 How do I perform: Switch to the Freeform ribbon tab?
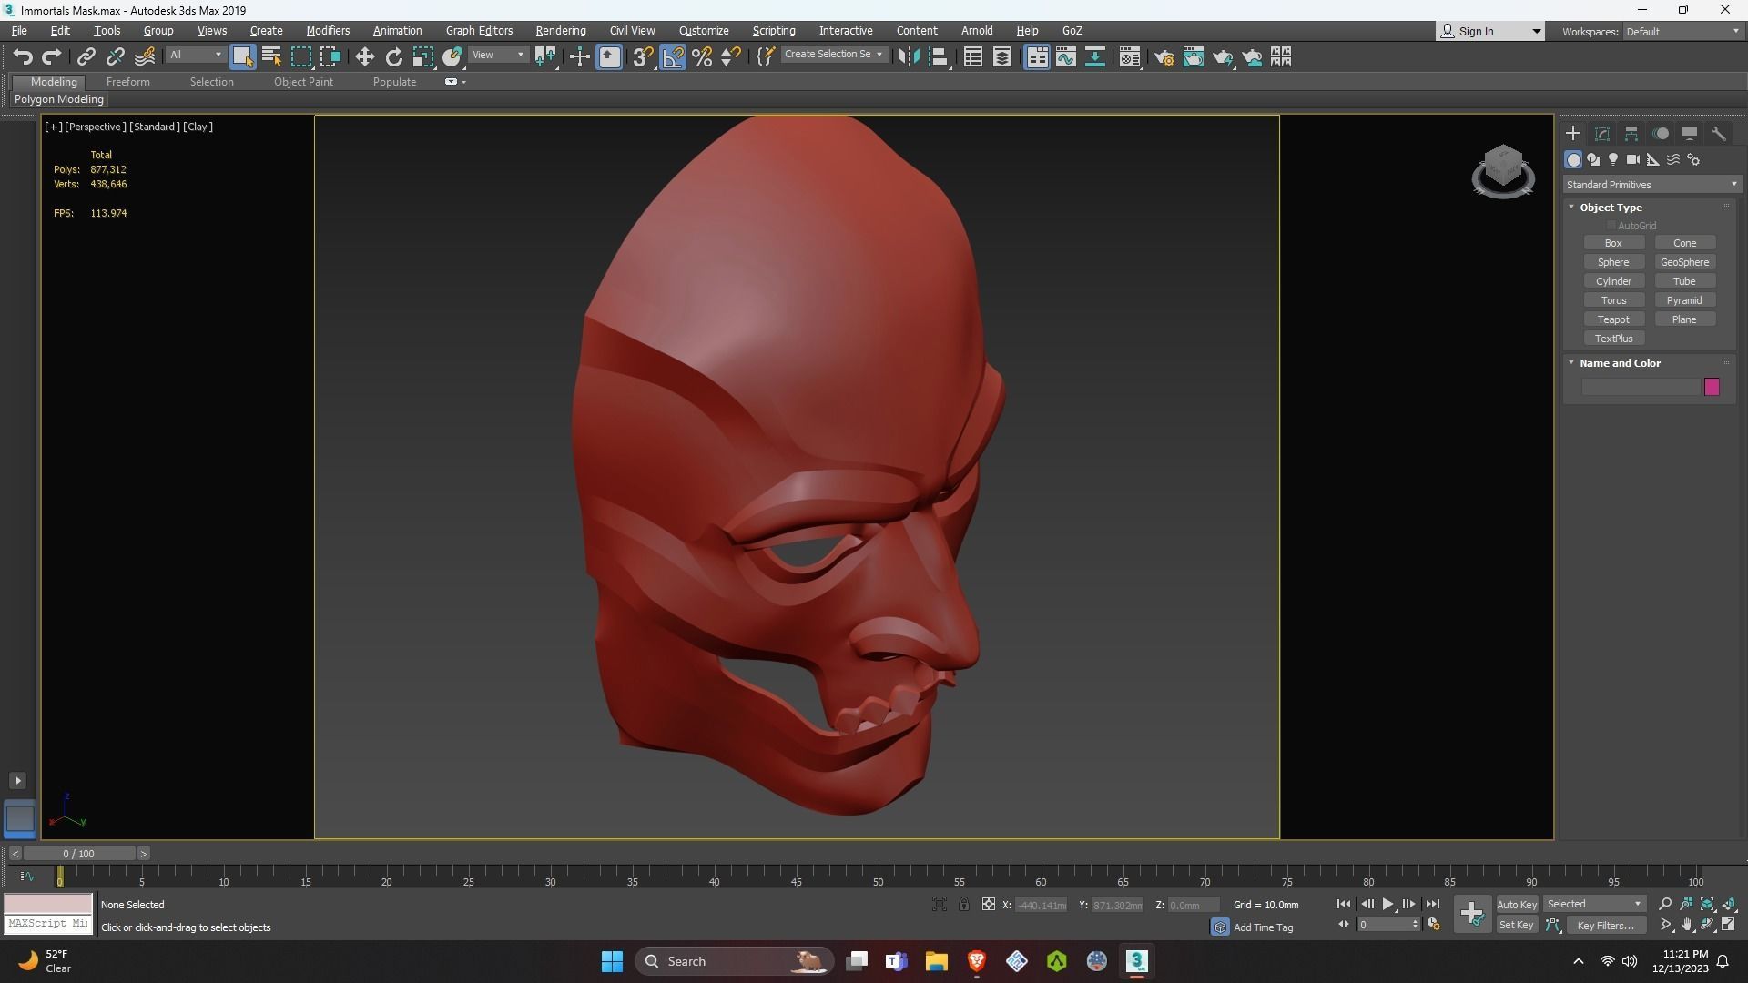click(128, 82)
